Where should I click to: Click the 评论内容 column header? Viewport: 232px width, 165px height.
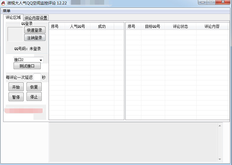[x=212, y=26]
